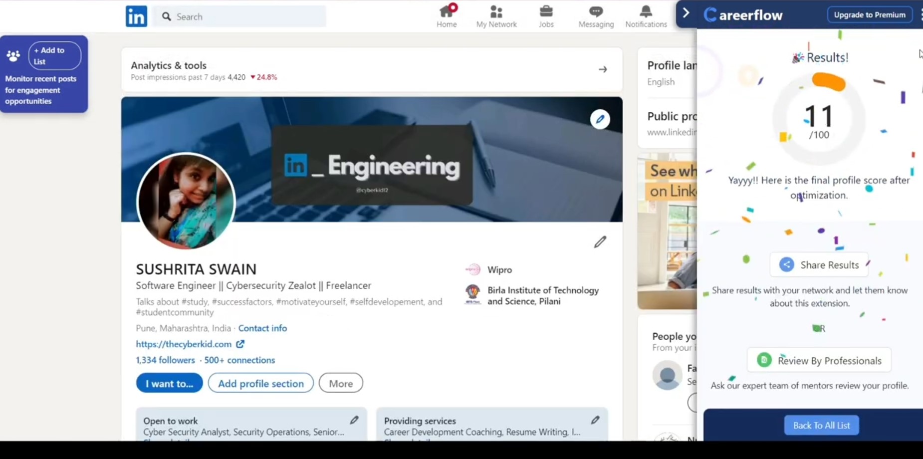This screenshot has height=459, width=923.
Task: Click the suggested person's avatar under People
Action: [667, 375]
